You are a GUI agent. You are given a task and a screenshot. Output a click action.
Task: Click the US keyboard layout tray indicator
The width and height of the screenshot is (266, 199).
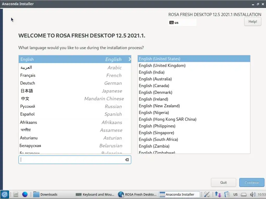pos(235,194)
